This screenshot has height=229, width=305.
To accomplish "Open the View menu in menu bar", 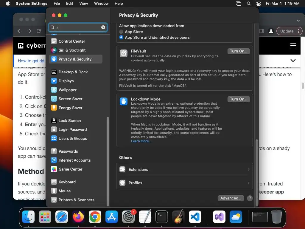I will point(83,3).
